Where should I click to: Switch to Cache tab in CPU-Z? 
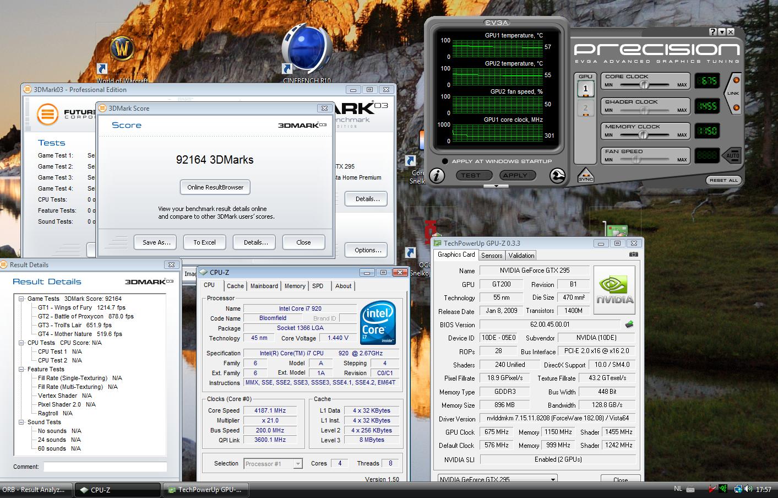(235, 286)
